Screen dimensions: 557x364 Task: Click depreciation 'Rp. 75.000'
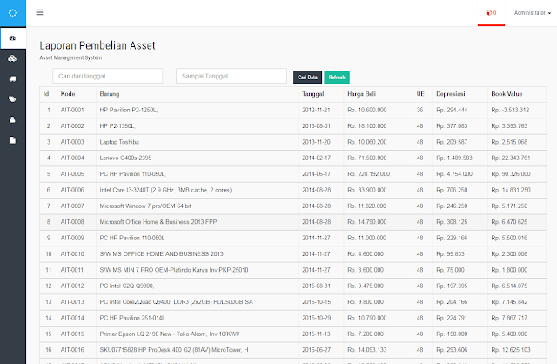coord(450,270)
